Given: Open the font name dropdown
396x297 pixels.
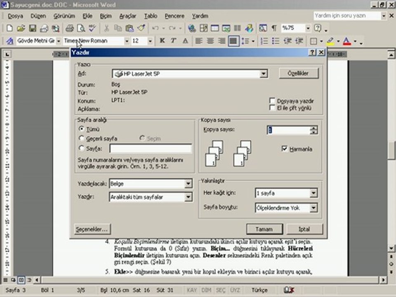Looking at the screenshot, I should 127,41.
